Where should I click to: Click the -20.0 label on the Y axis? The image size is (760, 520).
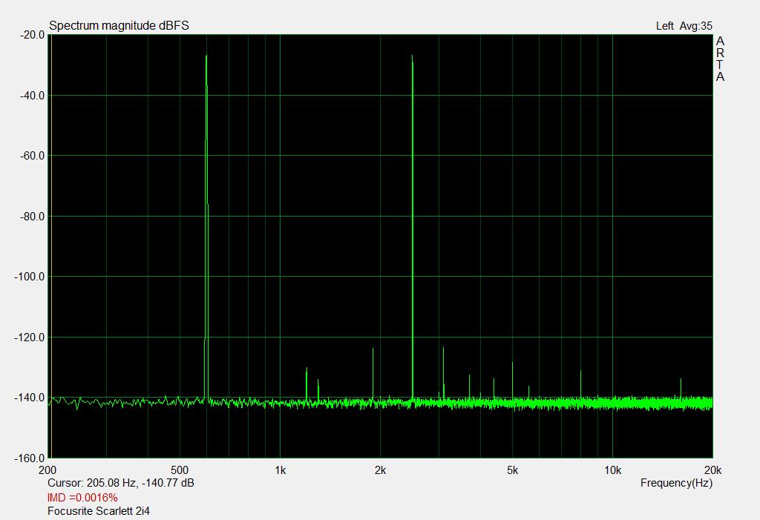tap(30, 35)
